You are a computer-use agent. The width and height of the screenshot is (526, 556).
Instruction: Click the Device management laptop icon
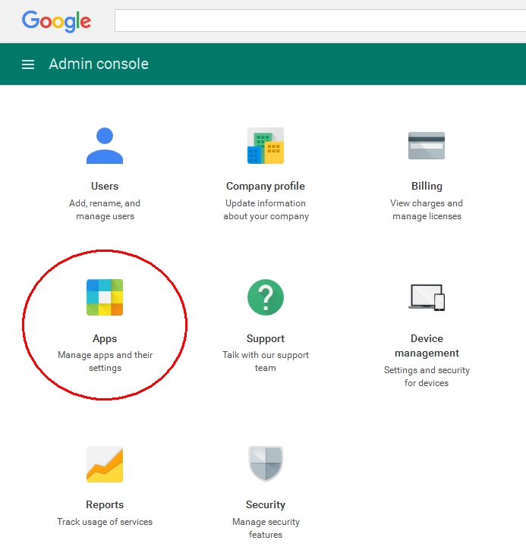pyautogui.click(x=427, y=297)
